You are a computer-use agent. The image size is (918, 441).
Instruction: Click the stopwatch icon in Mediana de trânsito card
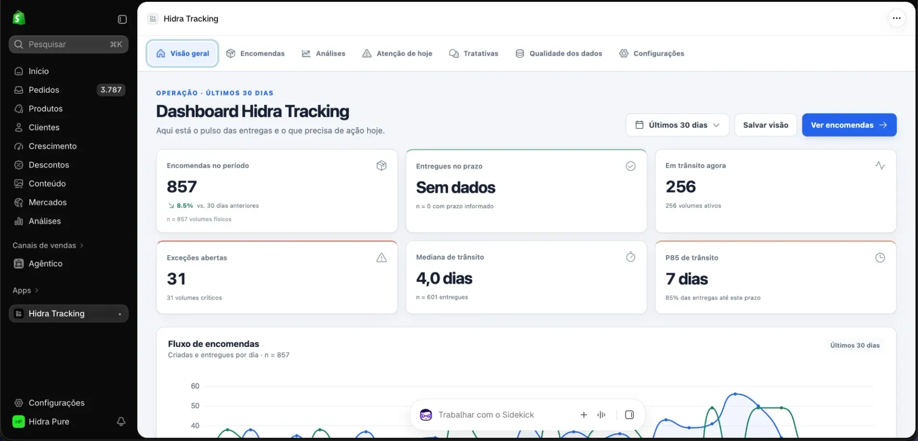(x=631, y=257)
